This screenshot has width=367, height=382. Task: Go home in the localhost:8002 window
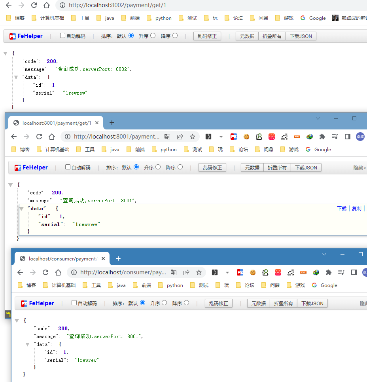point(47,5)
